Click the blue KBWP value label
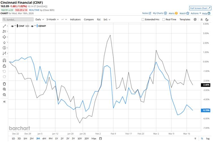This screenshot has width=213, height=142. (206, 110)
